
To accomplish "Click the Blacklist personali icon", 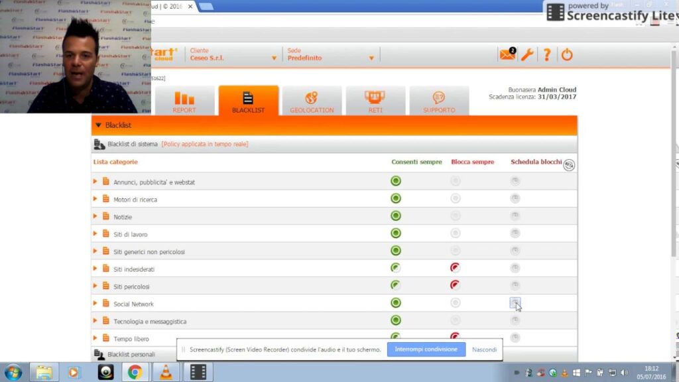I will 99,354.
